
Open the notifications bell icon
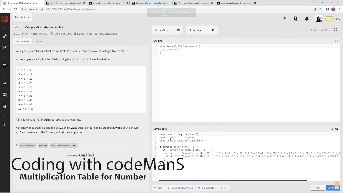click(307, 18)
